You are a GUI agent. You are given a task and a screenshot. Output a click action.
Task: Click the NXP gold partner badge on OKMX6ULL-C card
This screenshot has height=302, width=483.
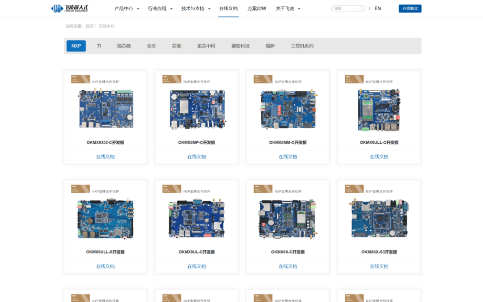click(x=354, y=79)
